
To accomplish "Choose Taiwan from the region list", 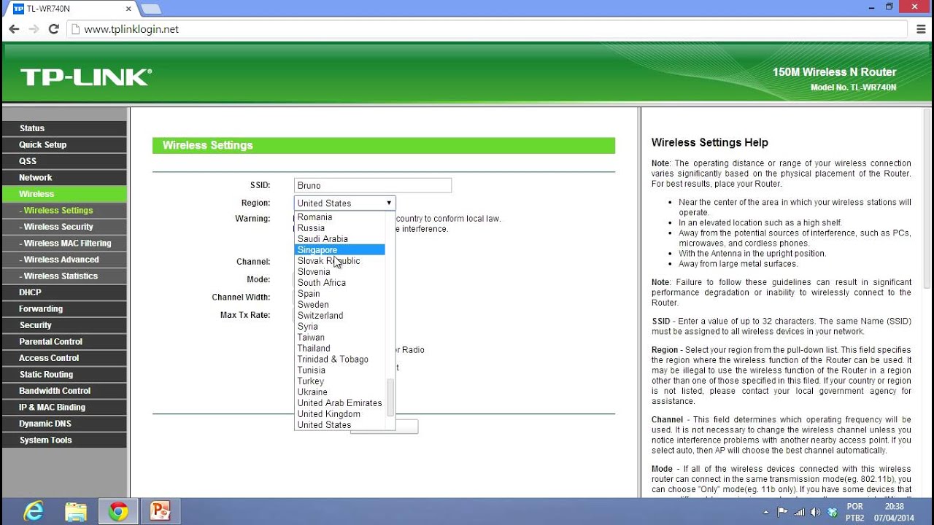I will 339,338.
